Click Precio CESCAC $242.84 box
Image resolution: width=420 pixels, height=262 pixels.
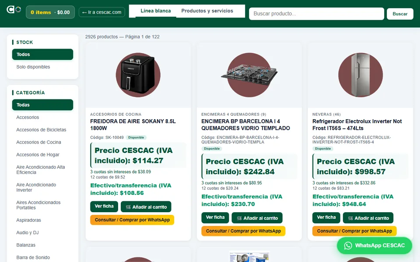pos(249,166)
